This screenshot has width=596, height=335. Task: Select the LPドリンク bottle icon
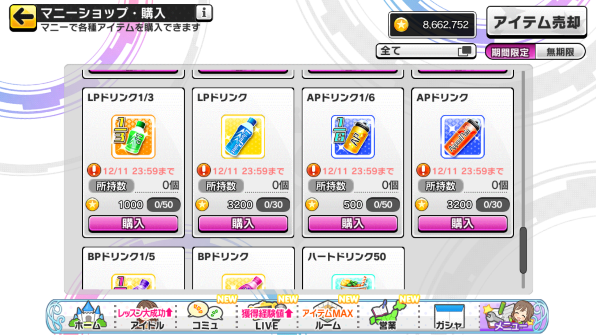click(x=243, y=137)
